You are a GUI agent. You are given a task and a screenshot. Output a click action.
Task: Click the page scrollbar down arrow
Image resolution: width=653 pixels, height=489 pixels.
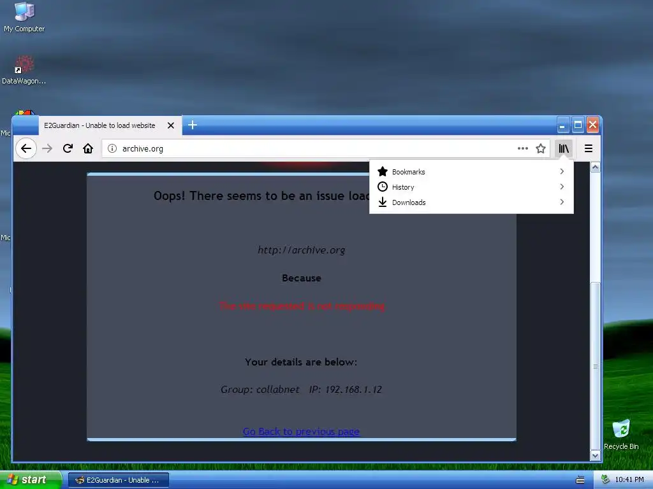click(595, 456)
